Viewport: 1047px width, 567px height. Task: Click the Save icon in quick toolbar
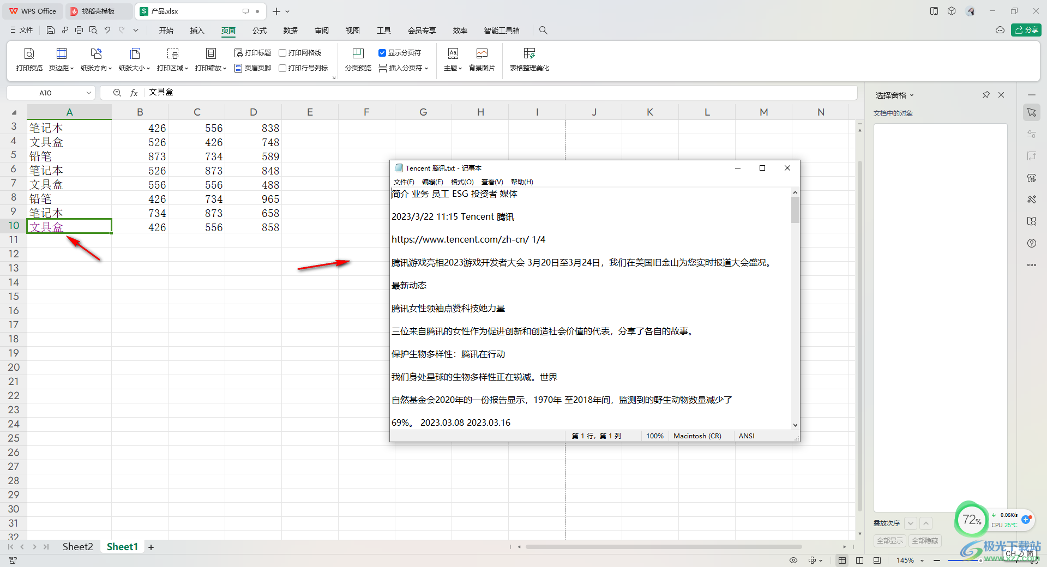coord(51,31)
